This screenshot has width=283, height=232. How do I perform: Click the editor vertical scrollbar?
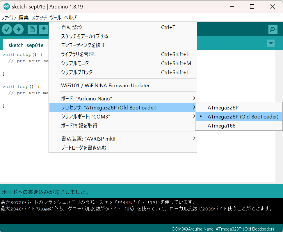[x=279, y=116]
